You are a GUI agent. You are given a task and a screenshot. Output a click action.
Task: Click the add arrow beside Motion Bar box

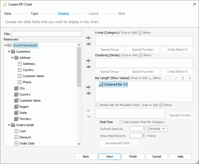click(89, 111)
